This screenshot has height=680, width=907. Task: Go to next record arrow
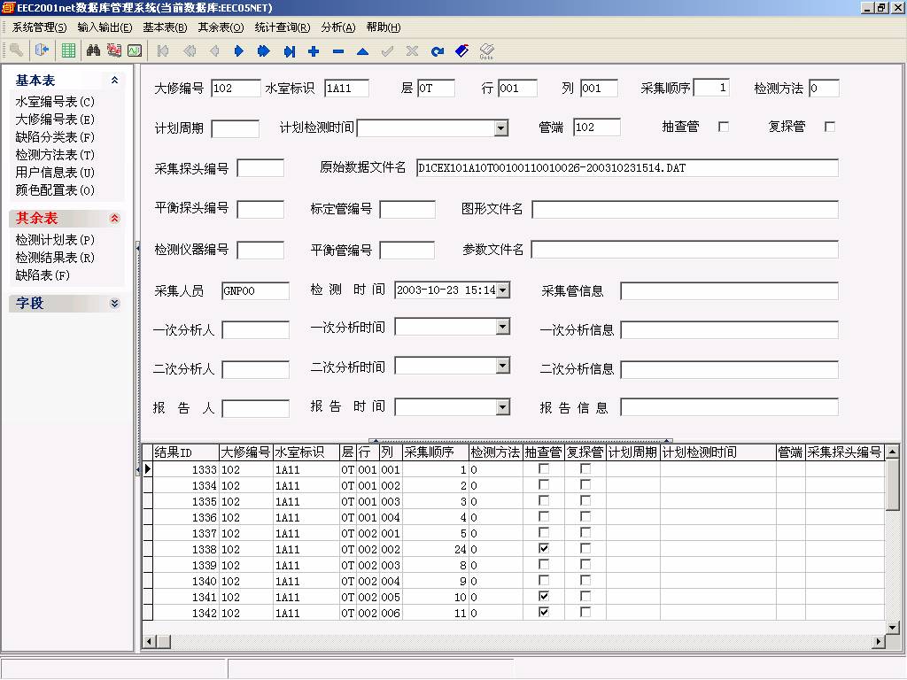click(238, 51)
